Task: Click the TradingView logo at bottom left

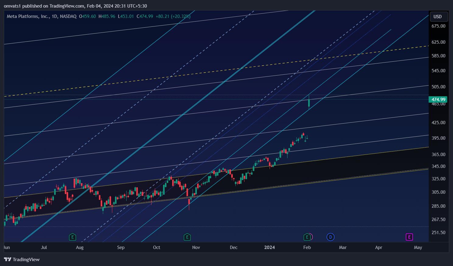Action: (x=22, y=259)
